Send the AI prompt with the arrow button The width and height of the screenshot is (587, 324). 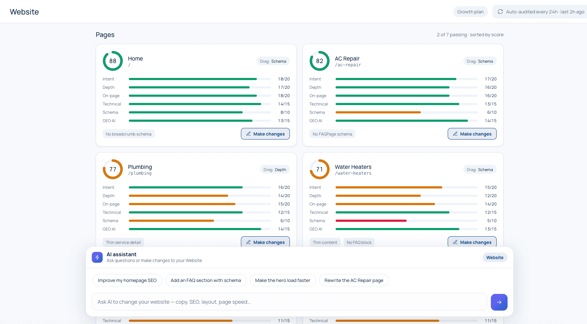pos(499,302)
